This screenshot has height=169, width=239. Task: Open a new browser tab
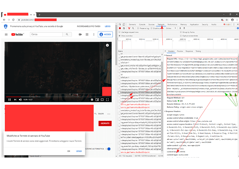[39, 15]
